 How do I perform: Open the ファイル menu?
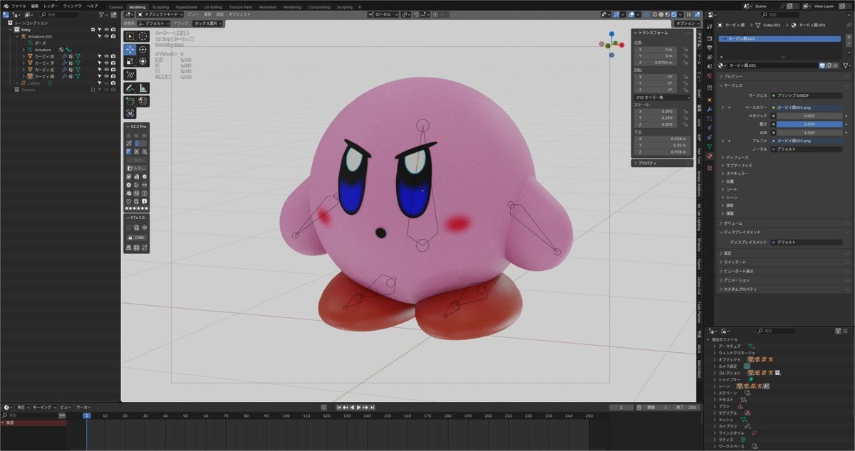tap(19, 6)
